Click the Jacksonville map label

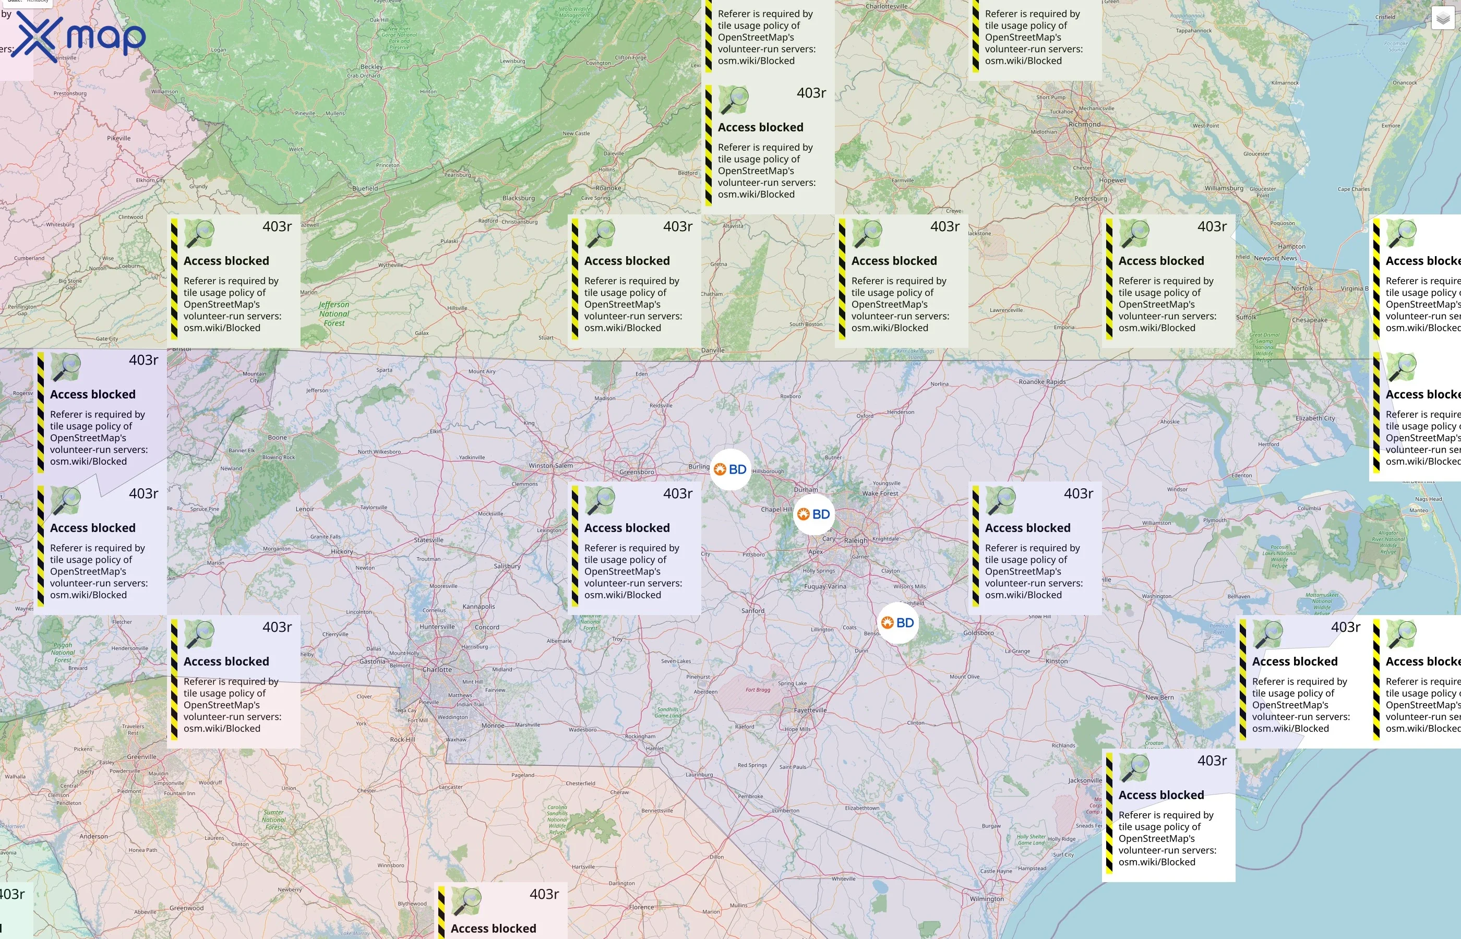(1085, 780)
